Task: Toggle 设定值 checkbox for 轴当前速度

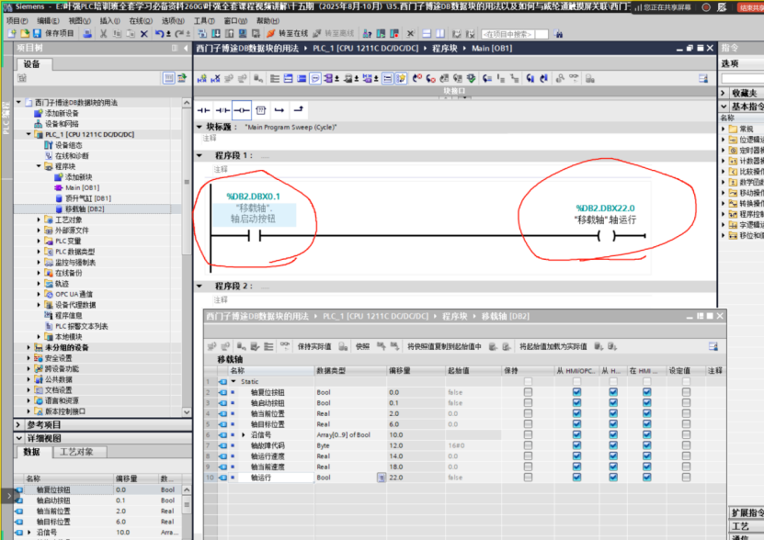Action: click(x=686, y=467)
